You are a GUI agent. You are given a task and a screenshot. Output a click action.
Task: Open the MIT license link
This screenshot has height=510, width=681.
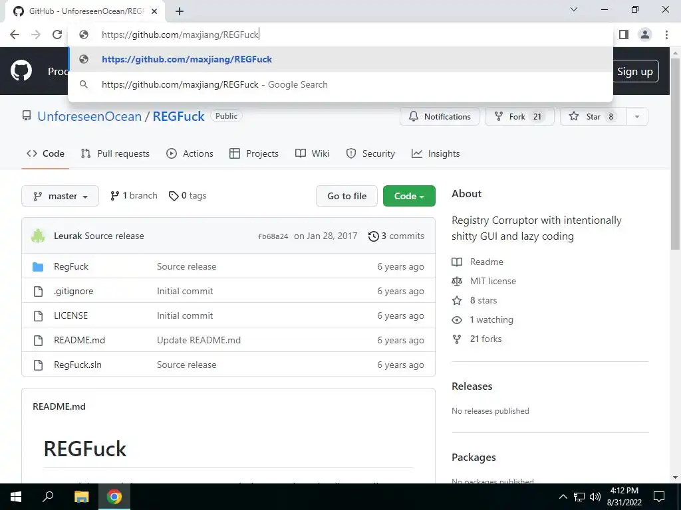click(484, 281)
